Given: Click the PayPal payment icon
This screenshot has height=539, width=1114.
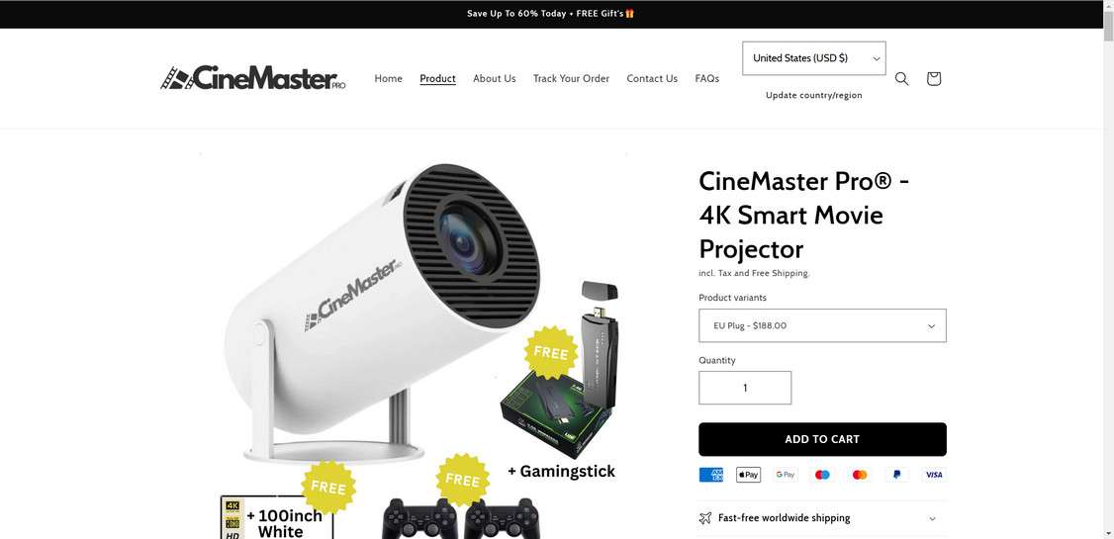Looking at the screenshot, I should (896, 475).
